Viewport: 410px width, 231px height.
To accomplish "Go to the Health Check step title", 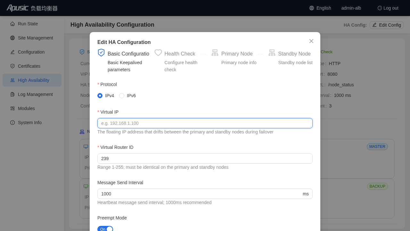I will point(180,54).
